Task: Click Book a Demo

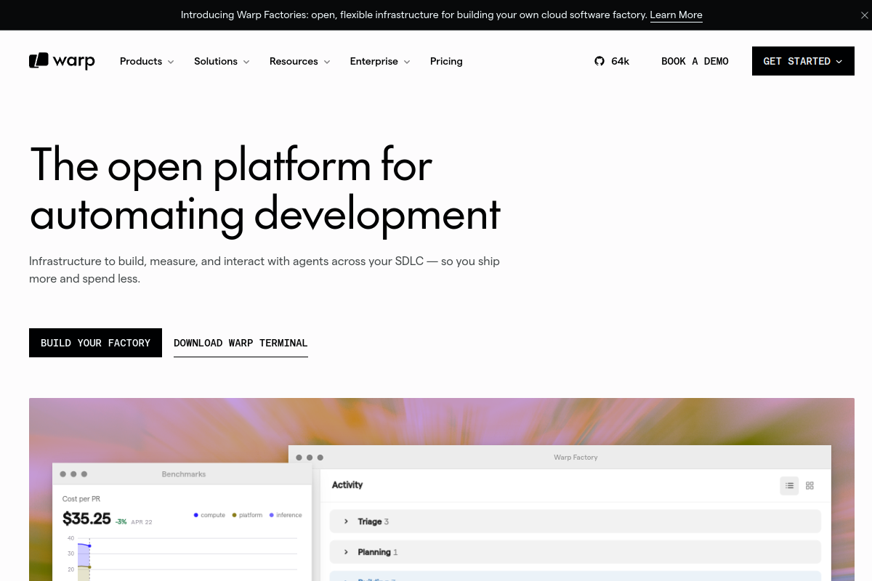Action: [x=695, y=61]
